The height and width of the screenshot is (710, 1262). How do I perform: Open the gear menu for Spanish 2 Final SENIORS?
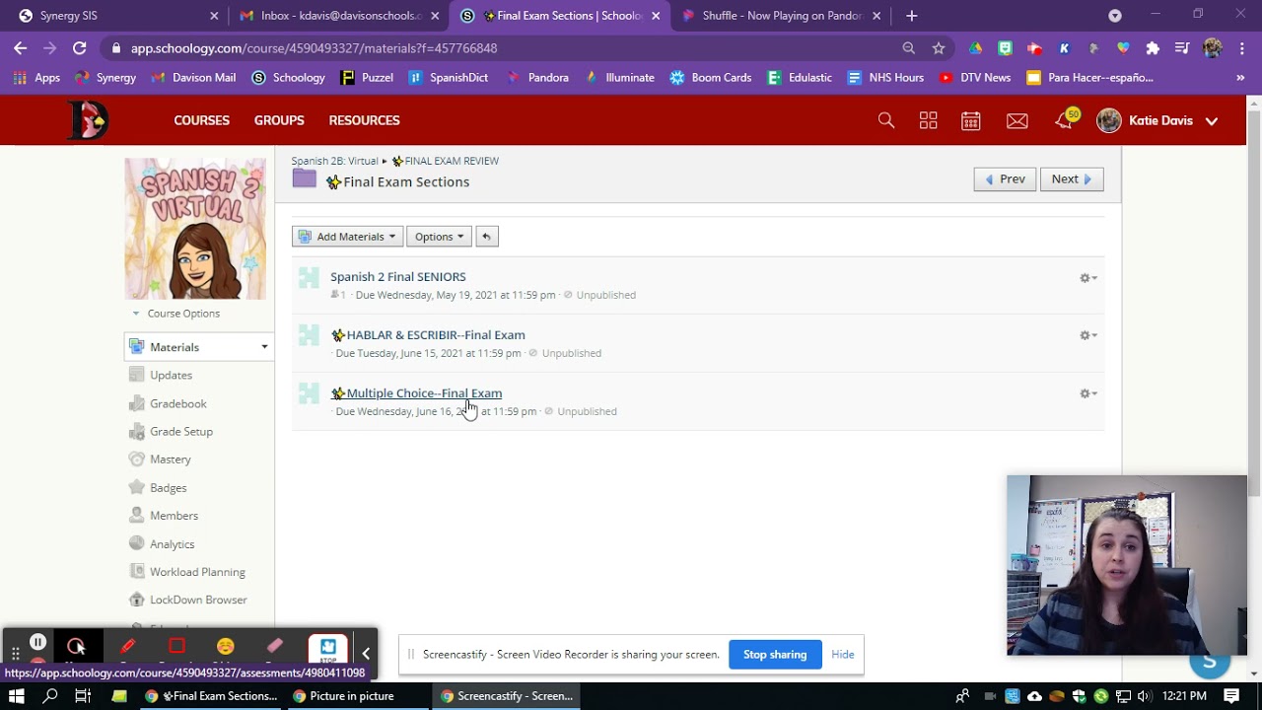pyautogui.click(x=1088, y=278)
